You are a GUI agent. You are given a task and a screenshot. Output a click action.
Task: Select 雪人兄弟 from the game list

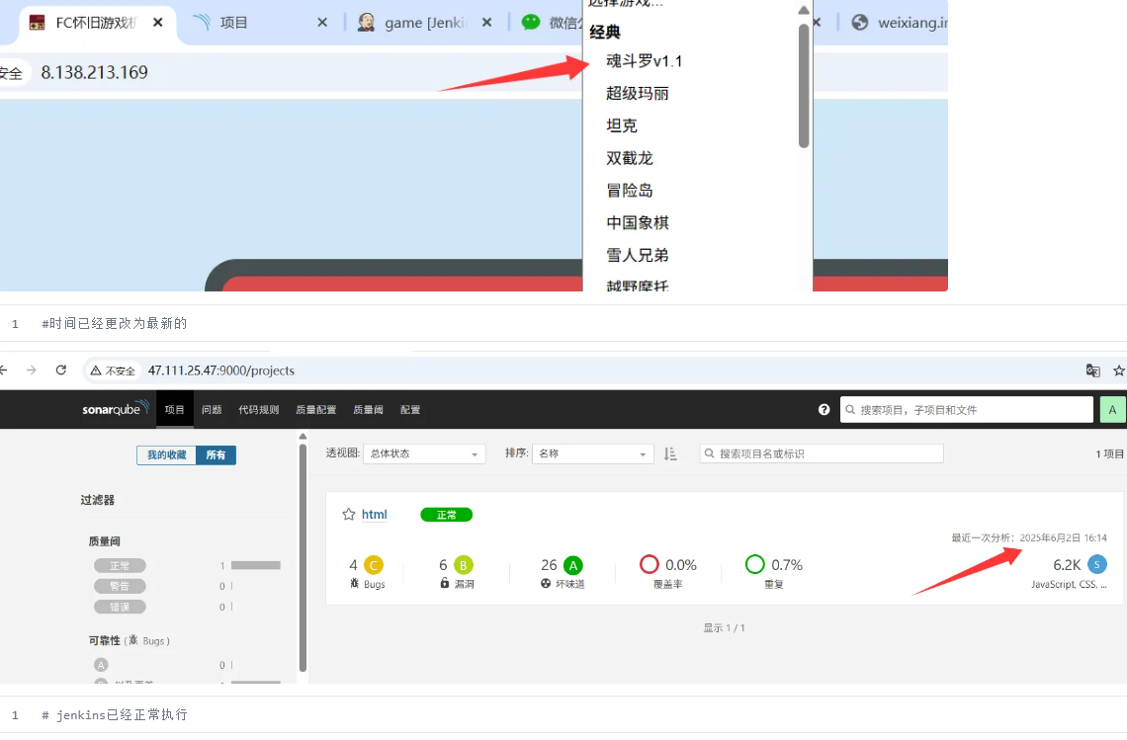click(x=638, y=255)
